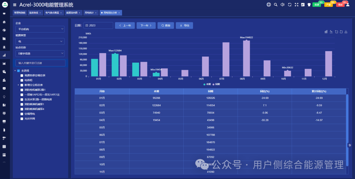Screen dimensions: 355x179
Task: Close the 谐波曲线 tab
Action: 40,13
